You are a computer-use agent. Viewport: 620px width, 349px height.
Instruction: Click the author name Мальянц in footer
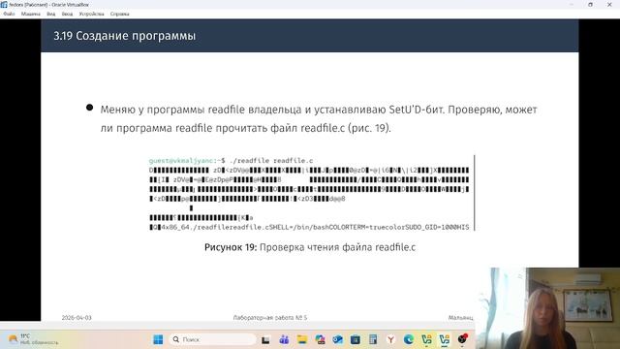coord(461,318)
